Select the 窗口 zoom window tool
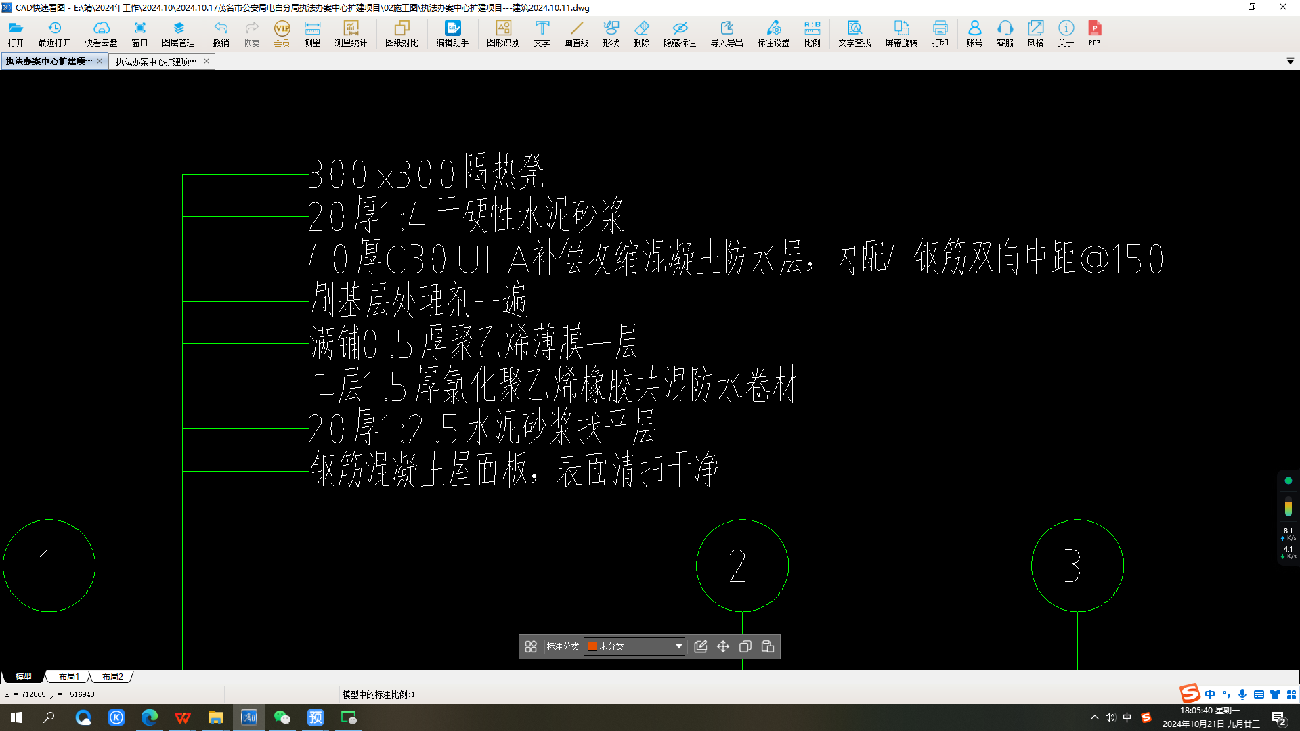The width and height of the screenshot is (1300, 731). click(139, 33)
